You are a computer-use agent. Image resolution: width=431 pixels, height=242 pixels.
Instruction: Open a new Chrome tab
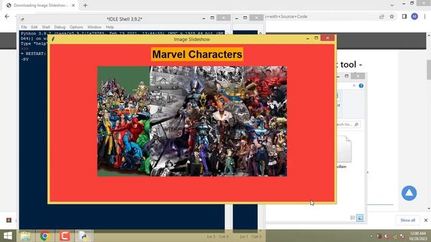[x=86, y=5]
